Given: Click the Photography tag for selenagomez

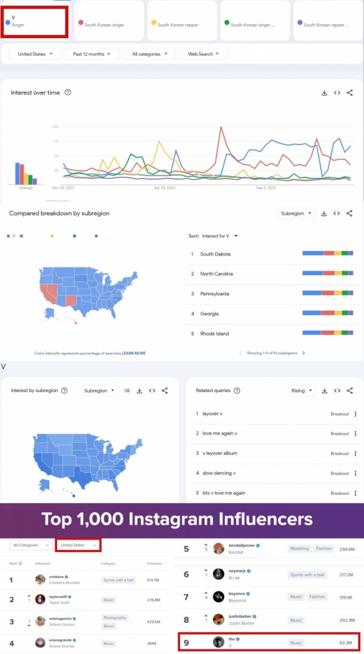Looking at the screenshot, I should coord(114,618).
